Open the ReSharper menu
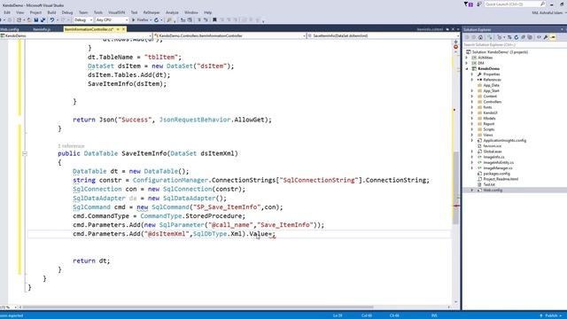This screenshot has width=567, height=319. point(151,12)
